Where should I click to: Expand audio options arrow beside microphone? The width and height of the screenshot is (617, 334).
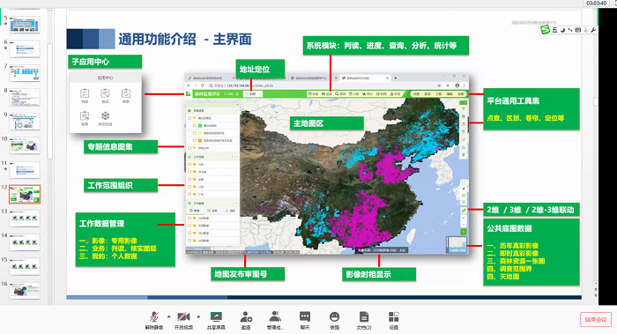pyautogui.click(x=169, y=316)
